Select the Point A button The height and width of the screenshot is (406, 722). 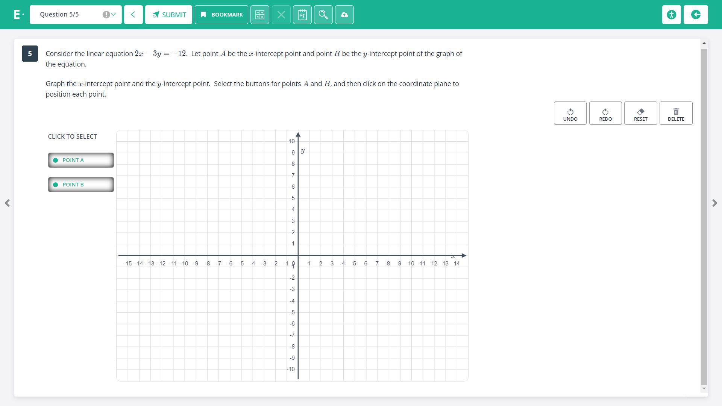81,160
